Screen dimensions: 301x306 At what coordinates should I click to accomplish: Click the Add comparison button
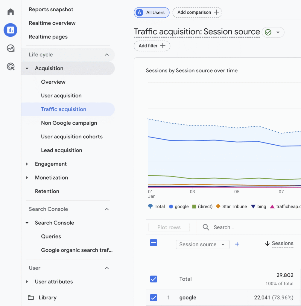(197, 13)
